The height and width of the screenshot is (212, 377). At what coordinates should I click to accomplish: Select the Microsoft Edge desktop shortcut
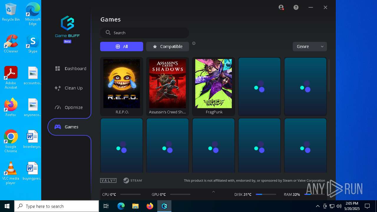point(33,14)
